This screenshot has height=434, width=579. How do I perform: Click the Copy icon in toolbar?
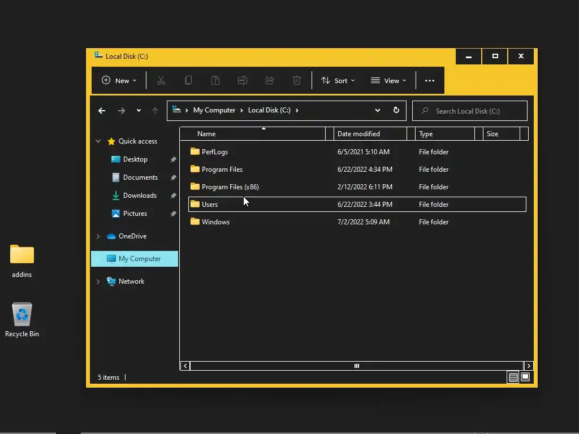(x=188, y=80)
